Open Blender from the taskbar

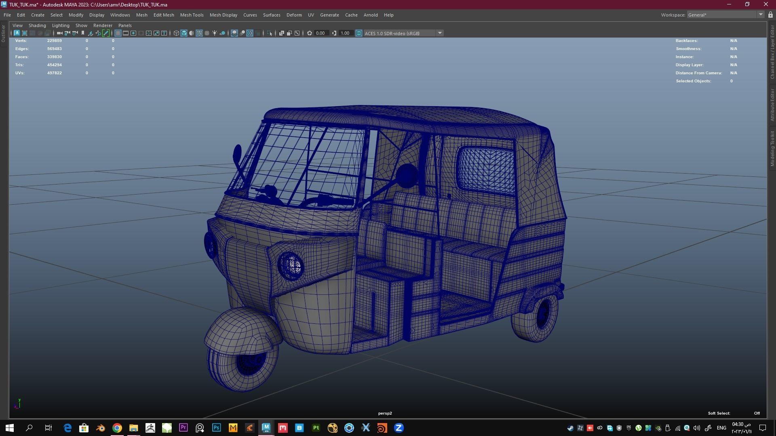(x=101, y=428)
